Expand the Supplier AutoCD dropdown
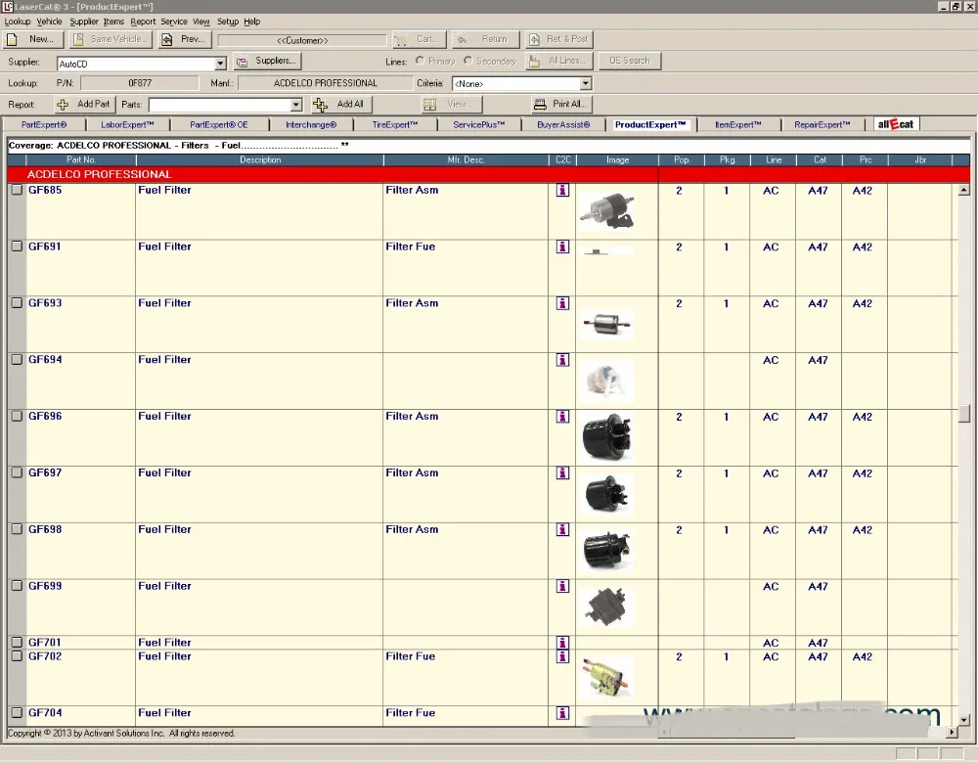 (220, 64)
